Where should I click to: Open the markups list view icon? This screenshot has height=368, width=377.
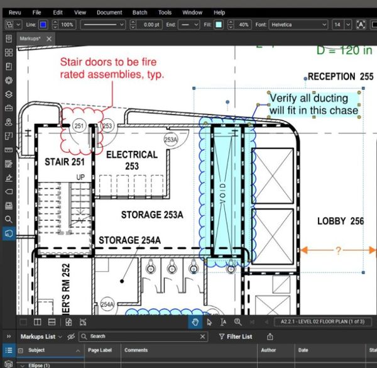[x=9, y=350]
